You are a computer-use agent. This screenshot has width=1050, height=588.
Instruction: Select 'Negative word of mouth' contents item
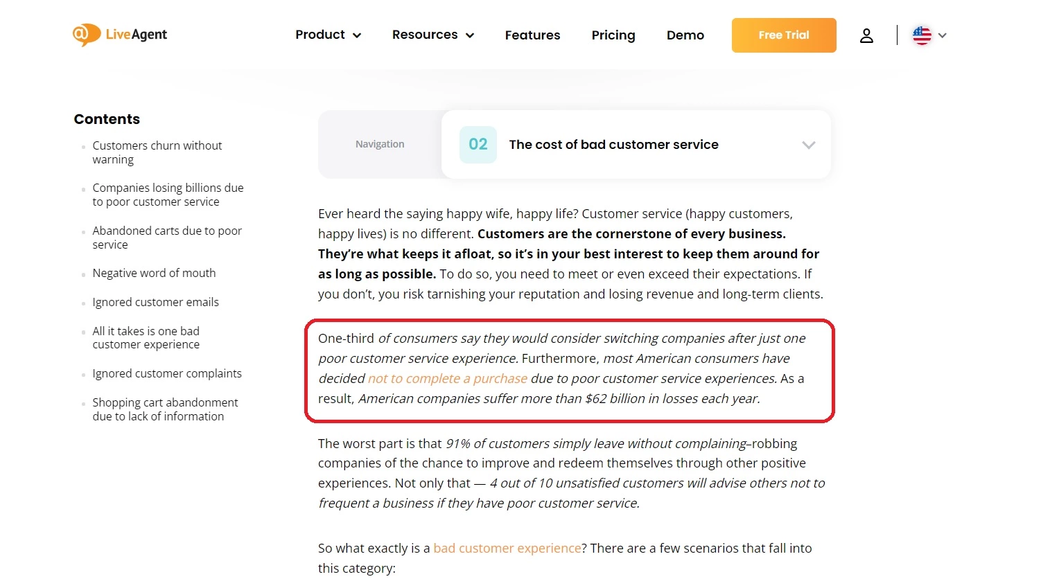(154, 274)
